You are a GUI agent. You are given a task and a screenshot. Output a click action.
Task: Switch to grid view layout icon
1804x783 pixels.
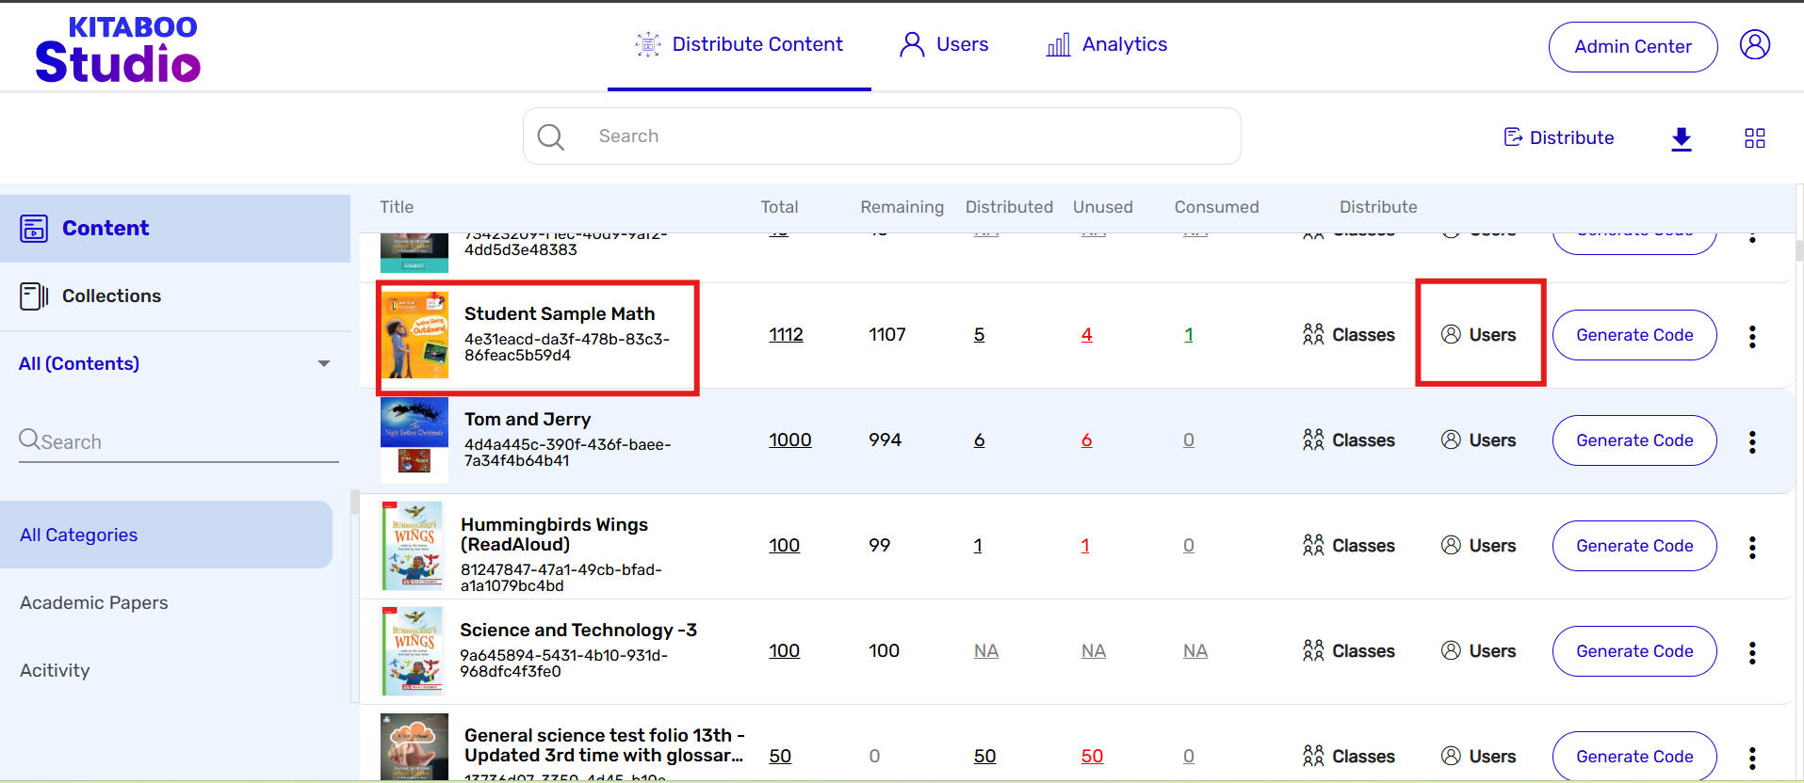coord(1754,138)
